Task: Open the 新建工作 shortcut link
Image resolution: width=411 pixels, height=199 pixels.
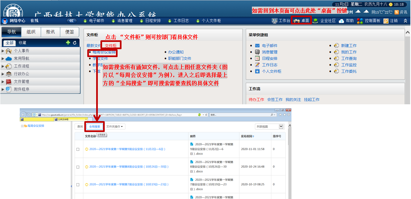Action: (349, 46)
